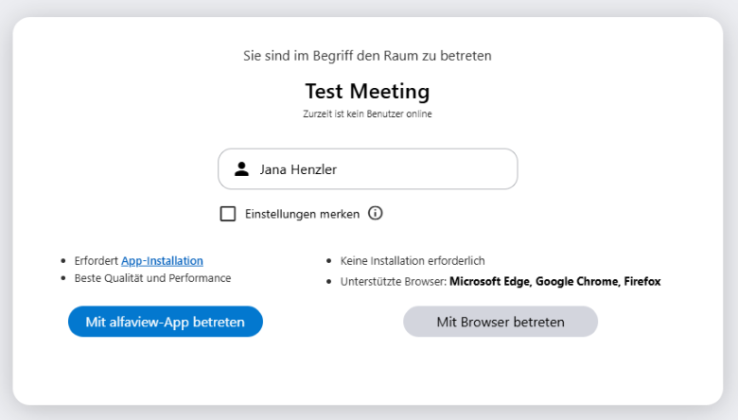Enable the Einstellungen merken checkbox
The height and width of the screenshot is (420, 738).
[x=228, y=214]
